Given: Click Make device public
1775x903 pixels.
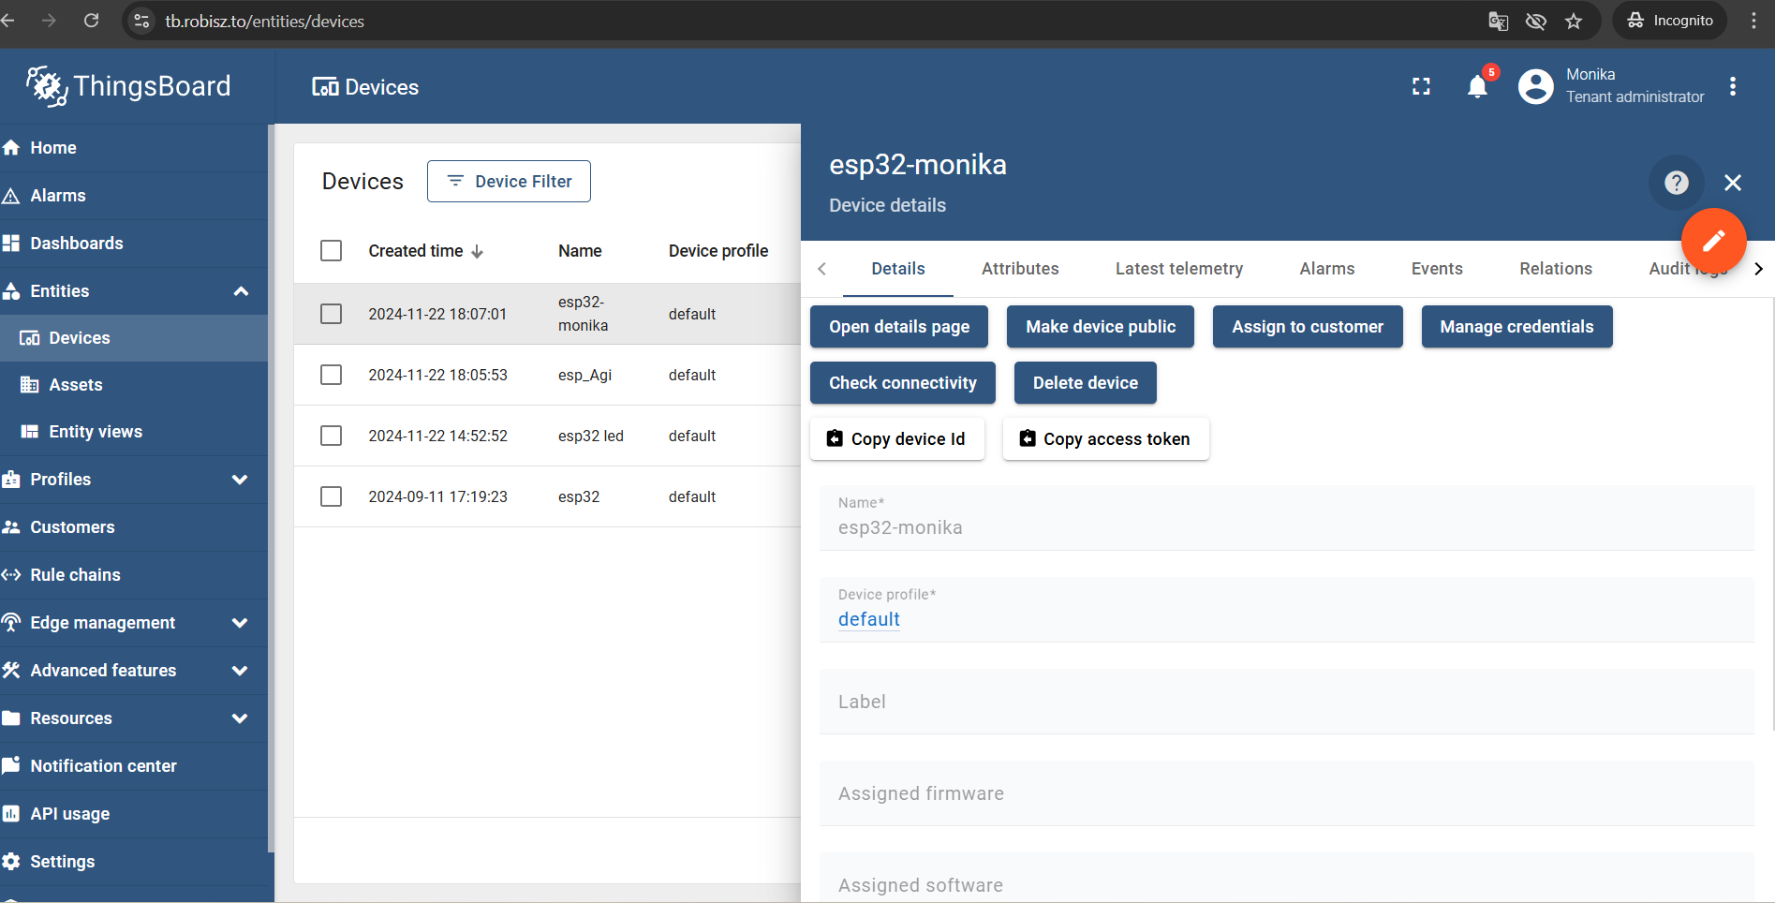Looking at the screenshot, I should pos(1101,327).
